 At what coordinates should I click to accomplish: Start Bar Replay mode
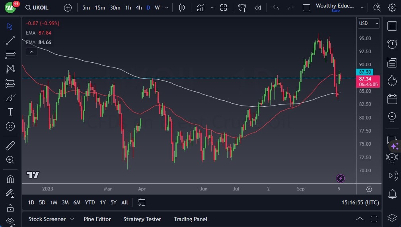click(x=258, y=8)
